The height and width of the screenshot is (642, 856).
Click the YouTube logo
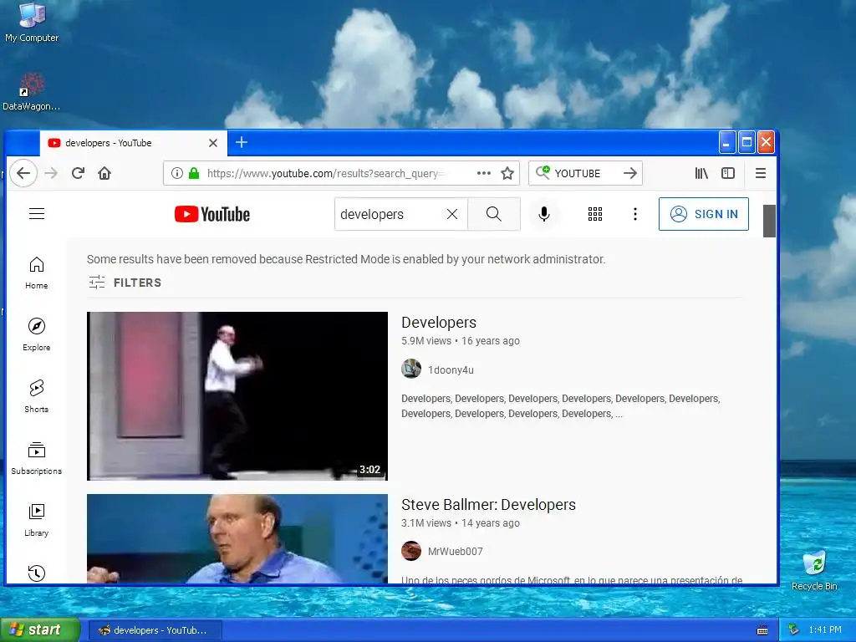[x=212, y=214]
